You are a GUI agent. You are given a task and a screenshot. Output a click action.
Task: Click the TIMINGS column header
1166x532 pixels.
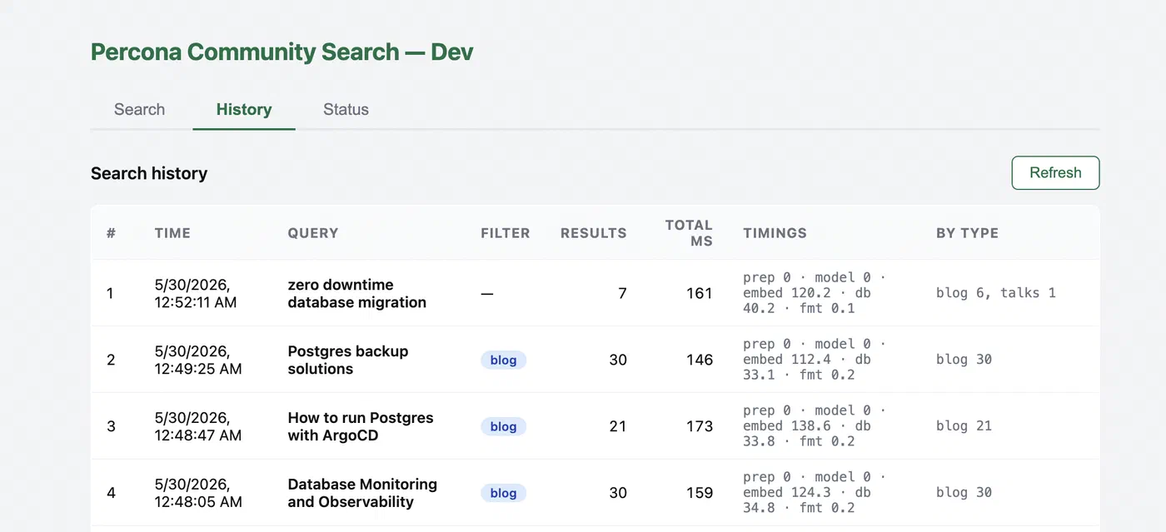pyautogui.click(x=775, y=233)
